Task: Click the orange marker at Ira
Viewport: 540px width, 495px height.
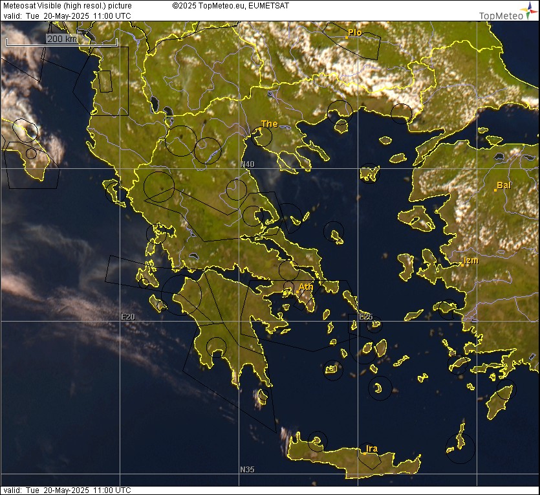Action: click(365, 454)
